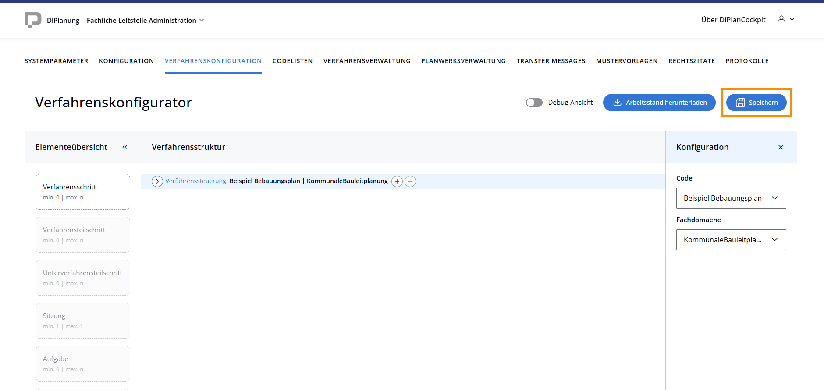Collapse the Elementeübersicht panel with double chevron
This screenshot has width=824, height=390.
pos(125,147)
